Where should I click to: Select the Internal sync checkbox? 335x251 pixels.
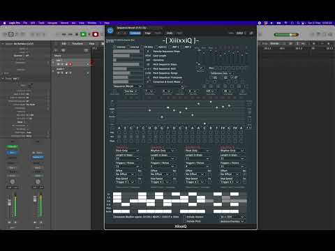(114, 47)
